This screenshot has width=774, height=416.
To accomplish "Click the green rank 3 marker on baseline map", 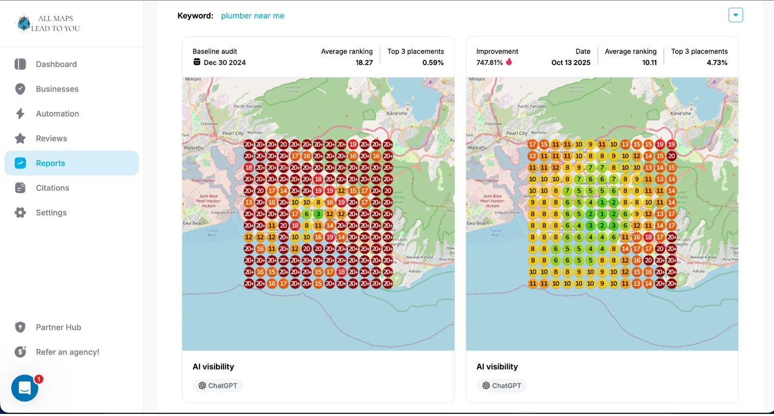I will [x=318, y=214].
